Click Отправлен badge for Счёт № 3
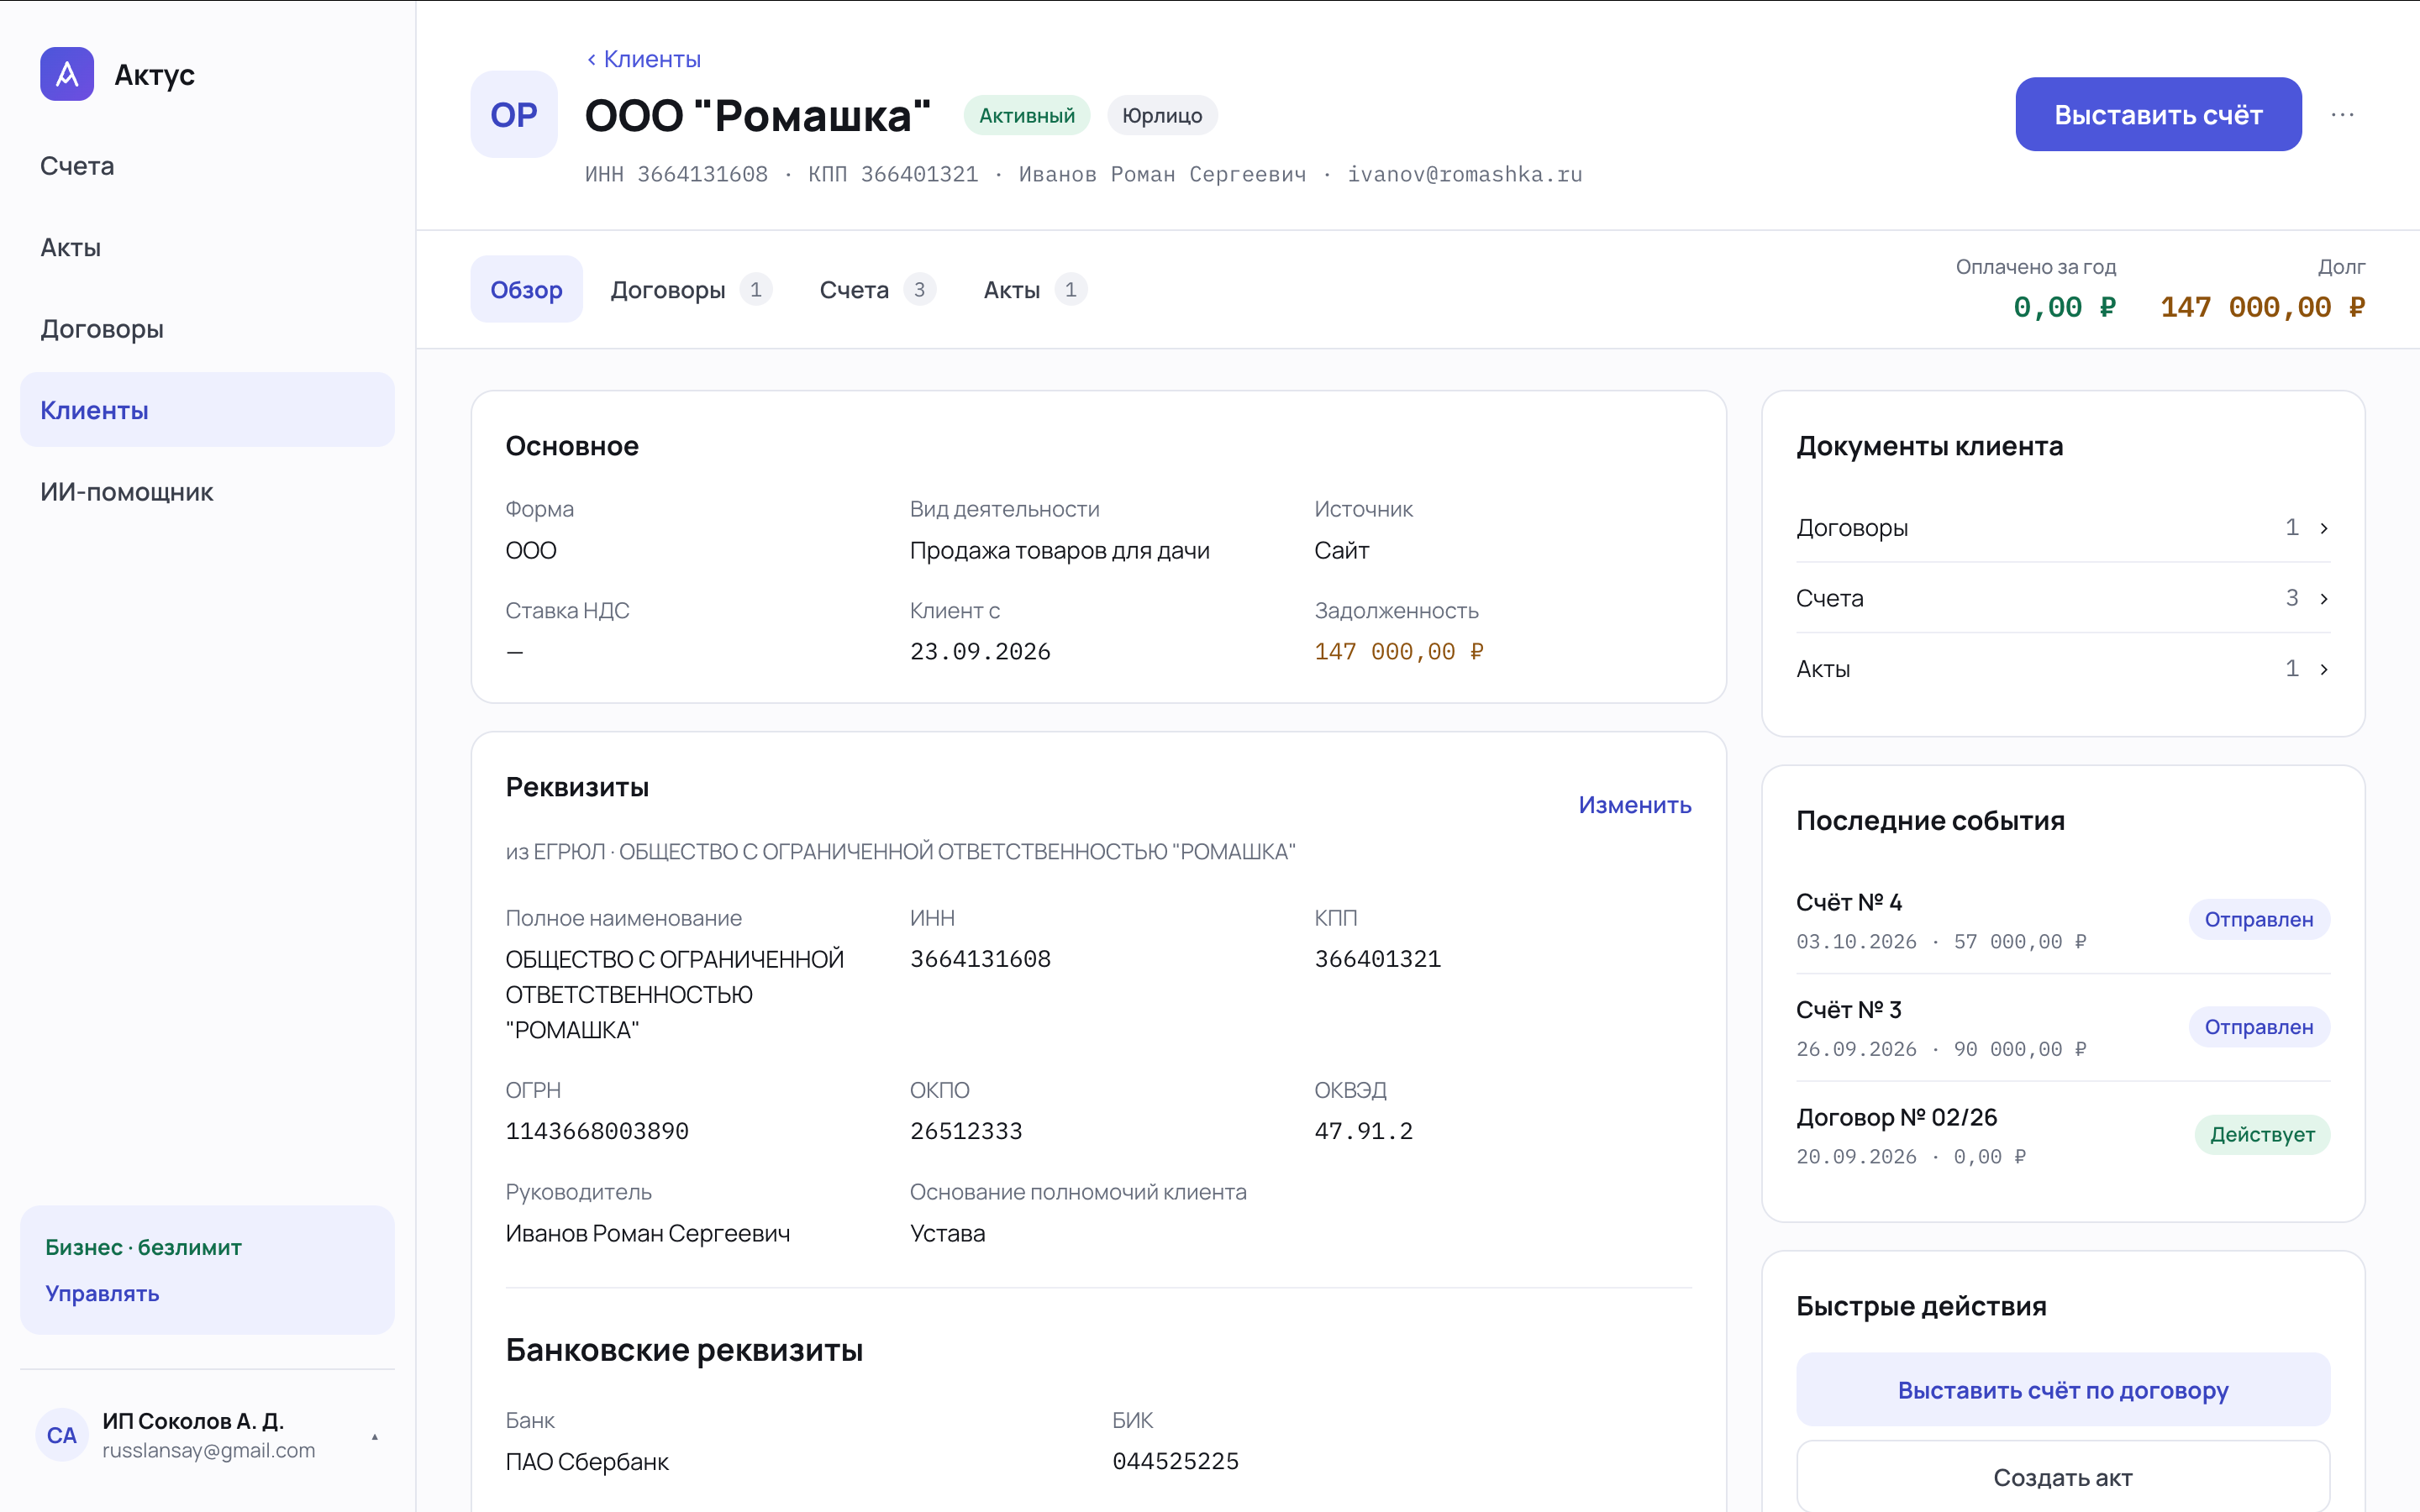Viewport: 2420px width, 1512px height. (2259, 1027)
